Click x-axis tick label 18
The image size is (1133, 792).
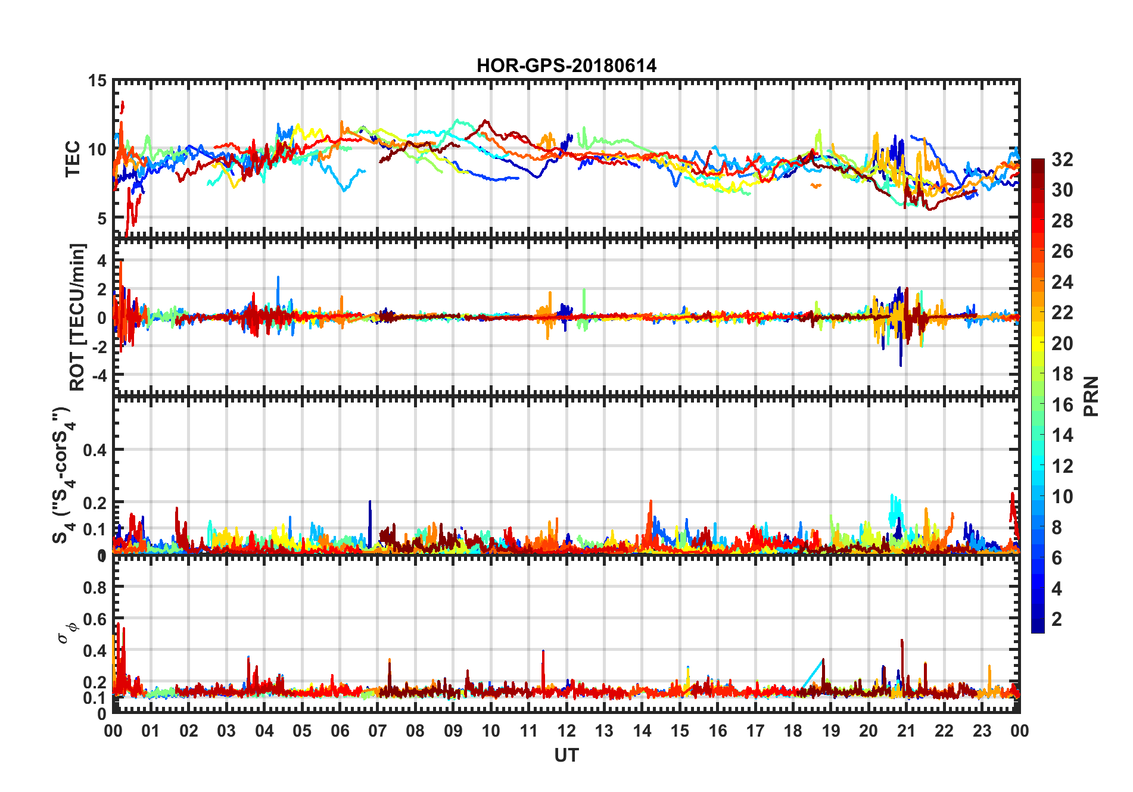[x=793, y=731]
